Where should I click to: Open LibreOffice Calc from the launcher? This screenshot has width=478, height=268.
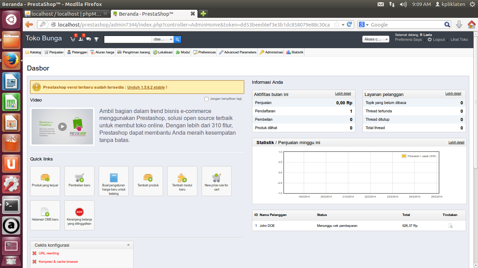coord(11,102)
